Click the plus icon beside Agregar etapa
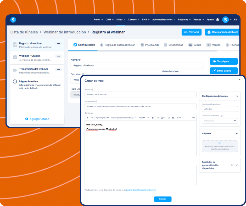Viewport: 246px width, 206px height. [x=27, y=119]
